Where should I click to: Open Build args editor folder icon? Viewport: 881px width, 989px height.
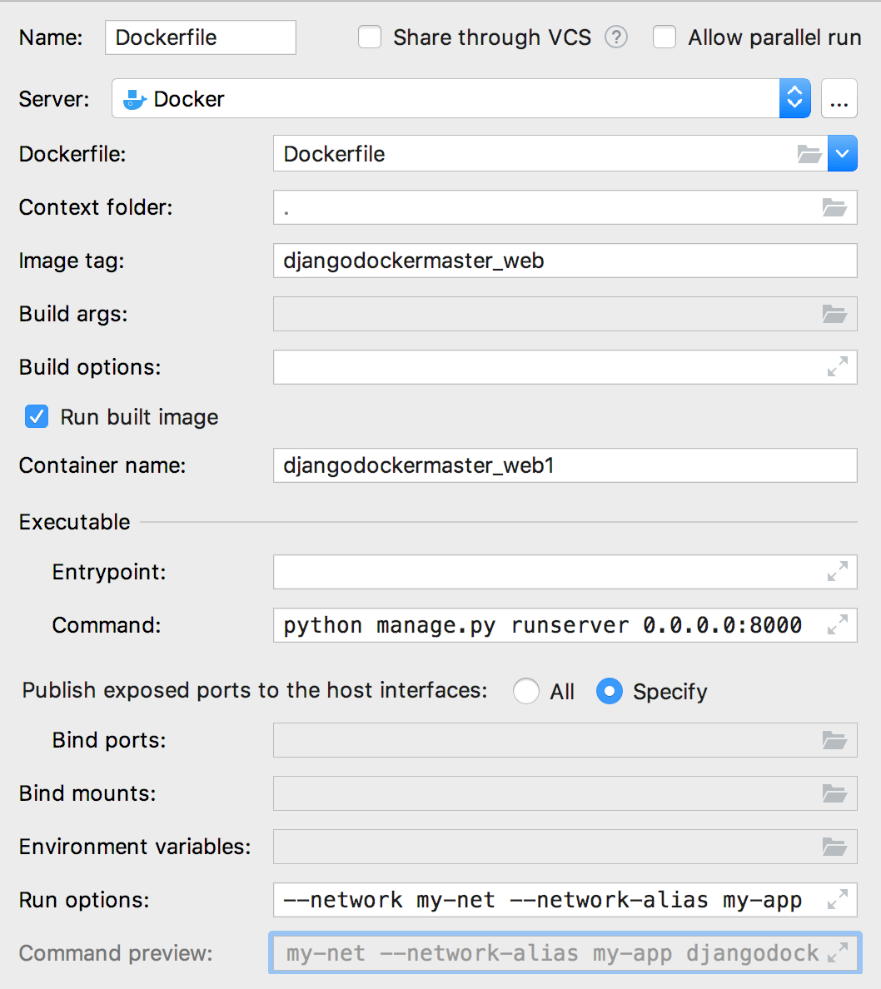tap(834, 314)
